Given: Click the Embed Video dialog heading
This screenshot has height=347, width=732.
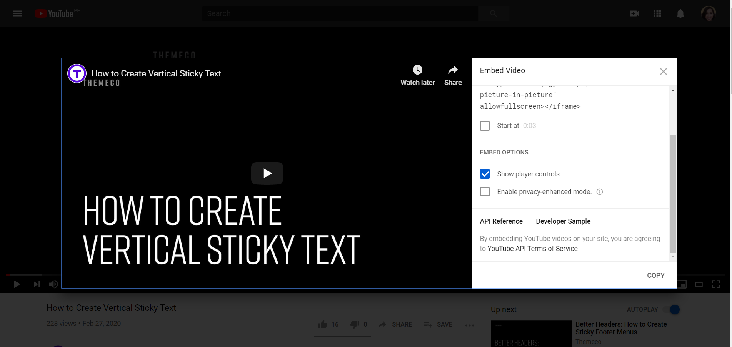Looking at the screenshot, I should coord(502,70).
